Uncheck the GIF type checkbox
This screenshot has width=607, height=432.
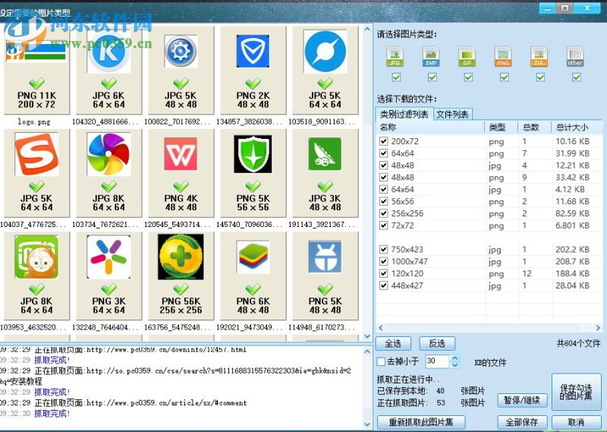468,77
